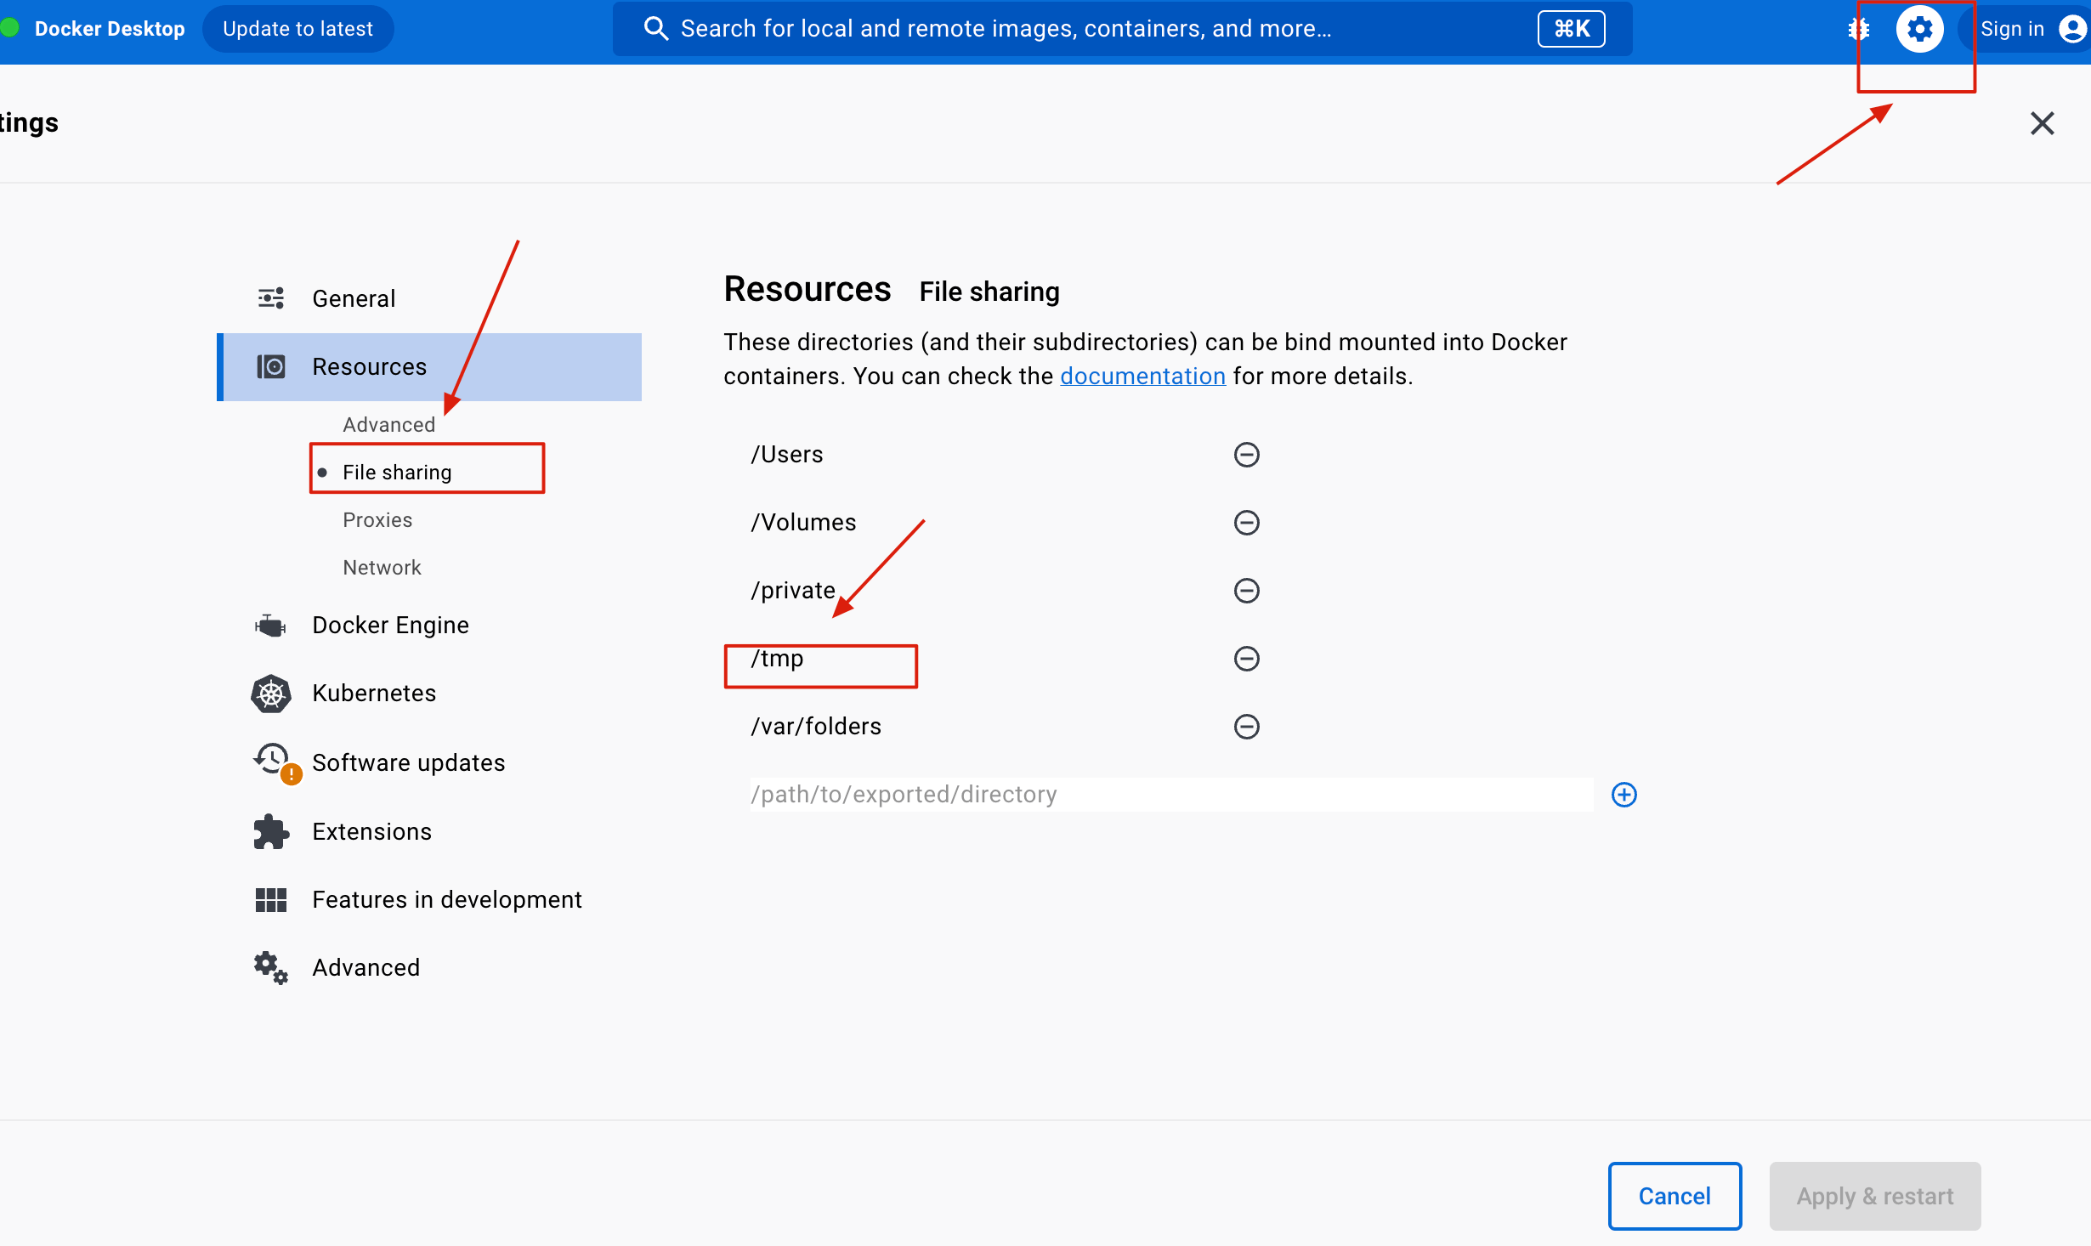Click the ⌘K shortcut badge
This screenshot has height=1246, width=2091.
pos(1571,29)
